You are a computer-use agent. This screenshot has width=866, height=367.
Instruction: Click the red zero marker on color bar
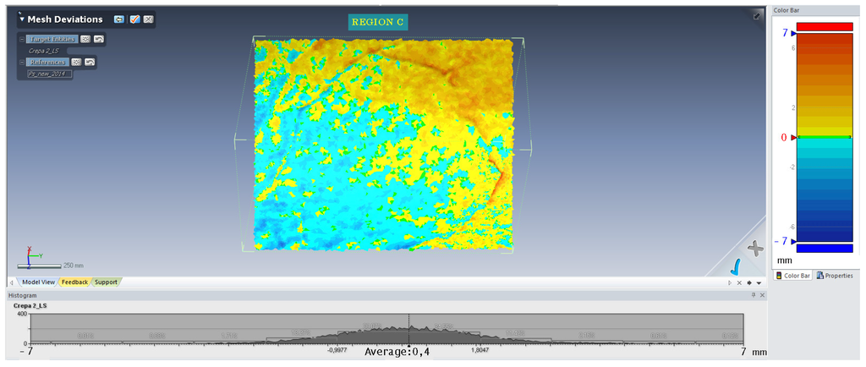[792, 136]
